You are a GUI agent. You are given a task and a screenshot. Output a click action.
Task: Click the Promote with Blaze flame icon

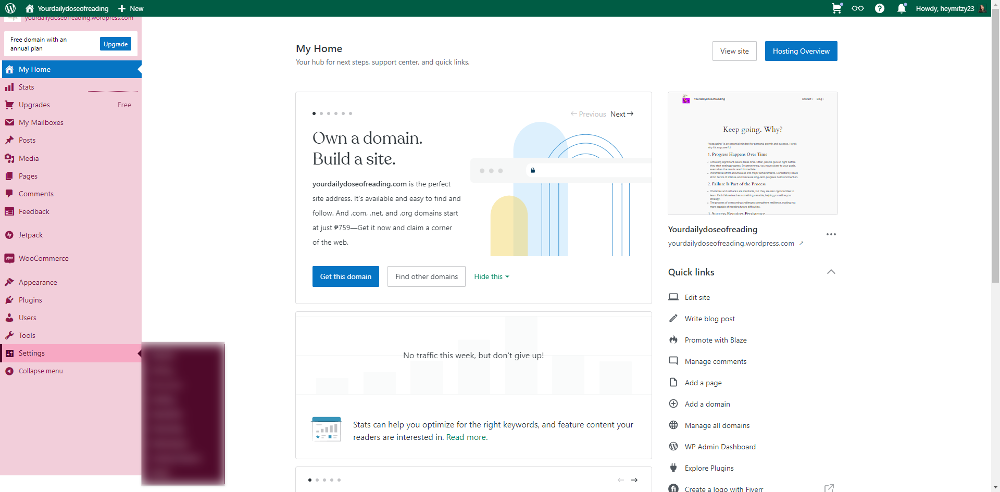tap(673, 340)
